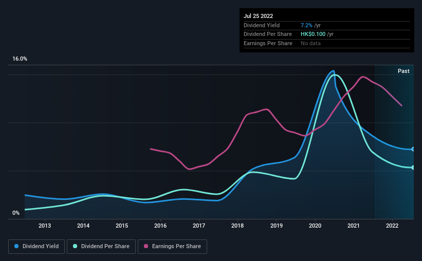Click the 2020 x-axis year label

point(315,226)
